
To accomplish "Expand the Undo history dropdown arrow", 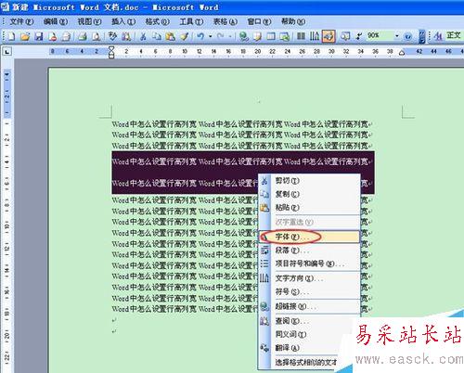I will [211, 36].
